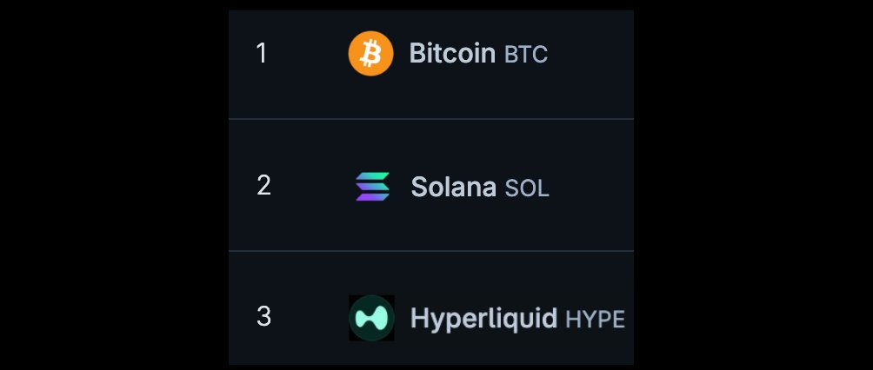Click rank number 2 in the list
The image size is (873, 370).
(x=263, y=185)
